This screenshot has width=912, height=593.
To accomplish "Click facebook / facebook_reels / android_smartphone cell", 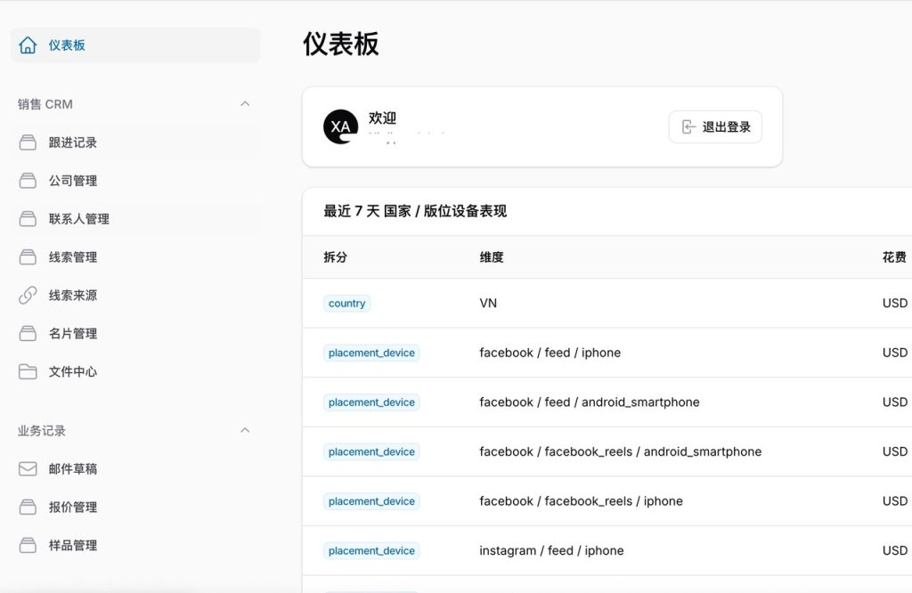I will click(620, 451).
